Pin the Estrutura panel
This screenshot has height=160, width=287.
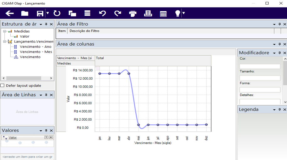tap(46, 24)
